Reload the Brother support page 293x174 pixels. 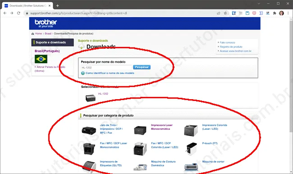point(18,13)
